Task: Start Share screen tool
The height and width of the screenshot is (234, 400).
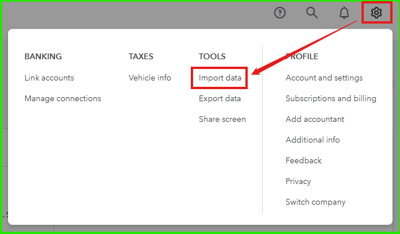Action: pyautogui.click(x=222, y=119)
